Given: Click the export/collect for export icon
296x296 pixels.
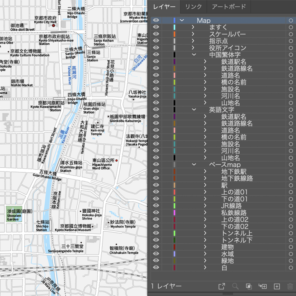Looking at the screenshot, I should 222,286.
